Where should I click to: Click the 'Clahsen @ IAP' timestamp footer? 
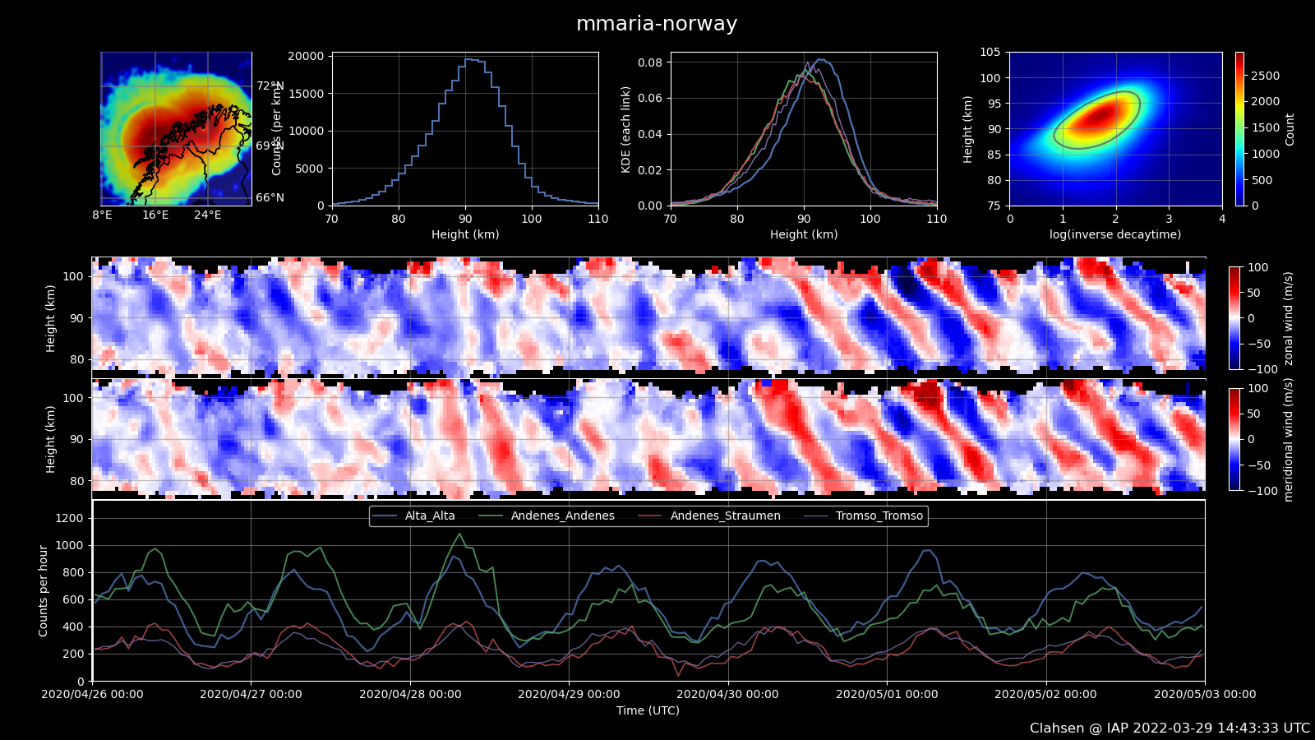click(1170, 728)
